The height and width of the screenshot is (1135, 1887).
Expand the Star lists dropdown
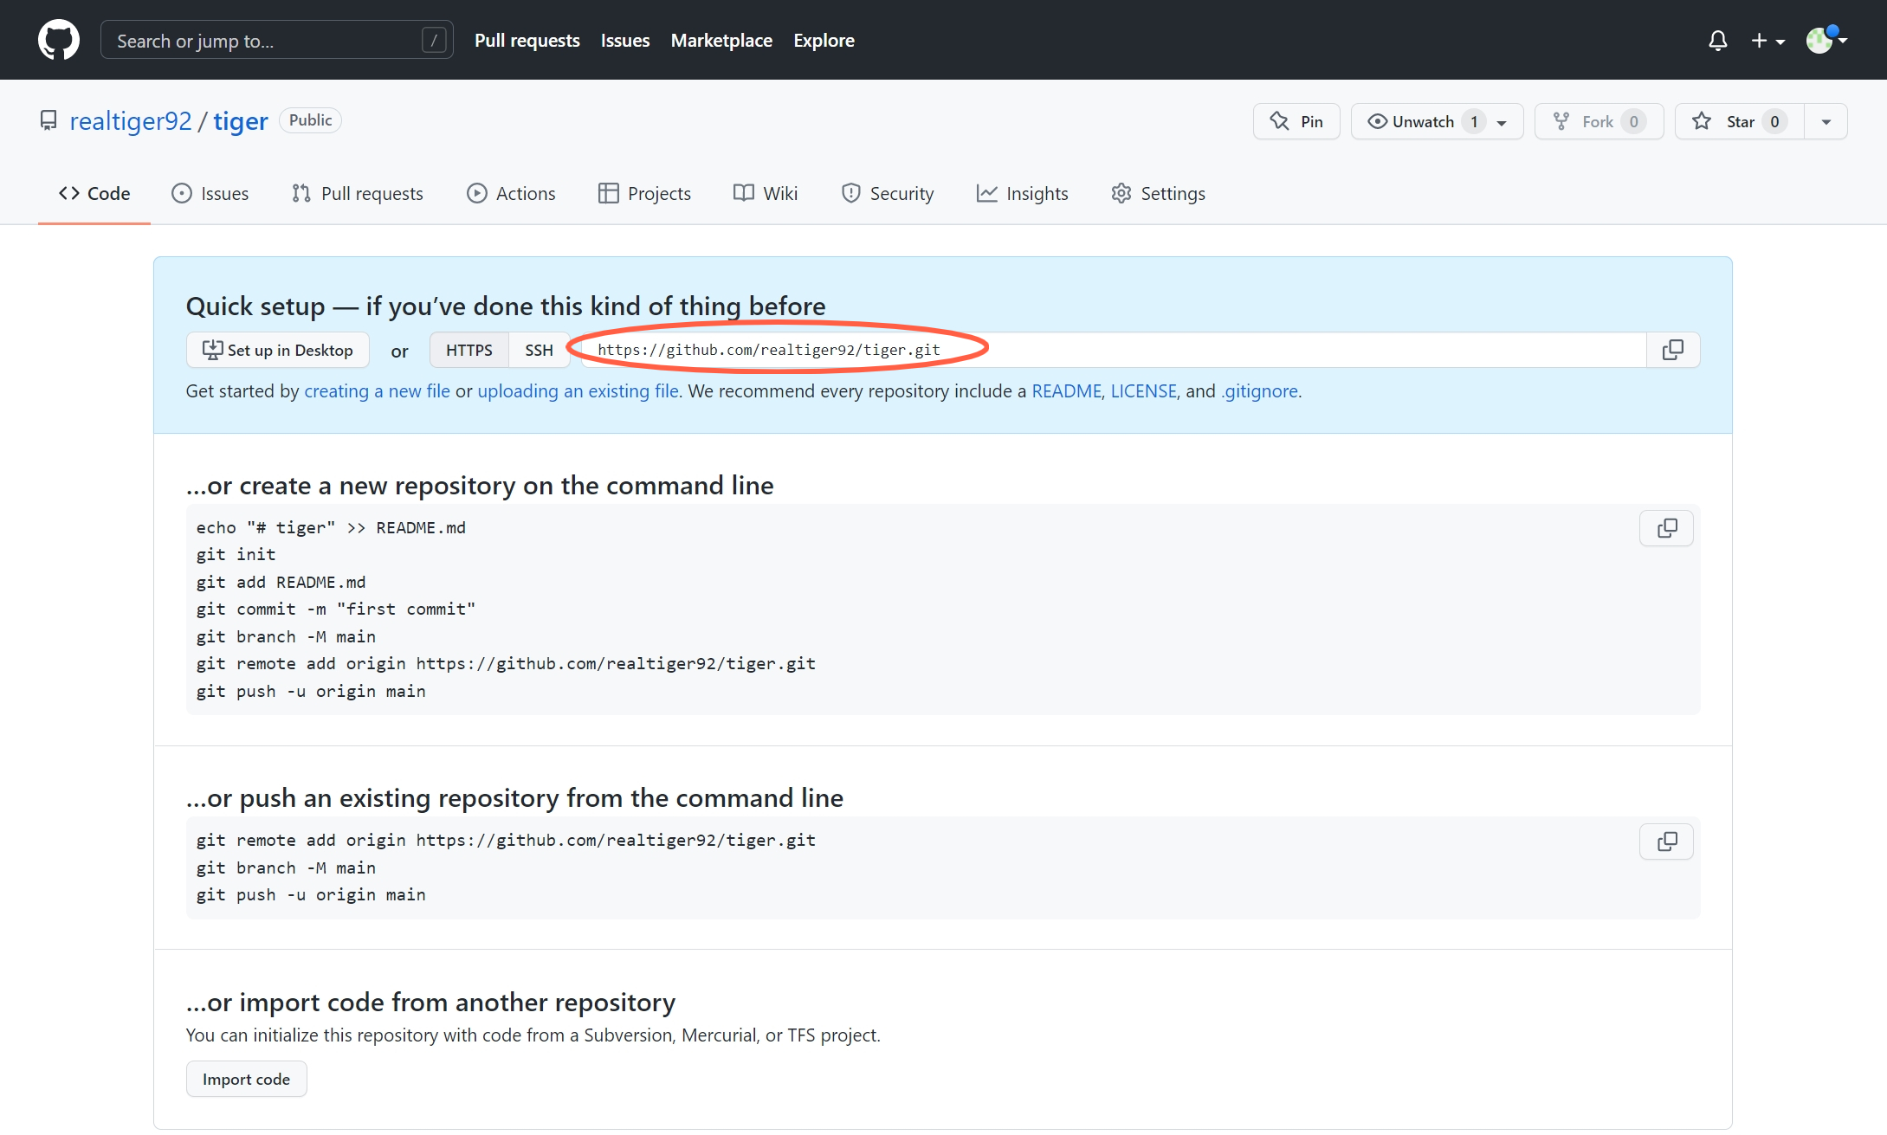point(1826,121)
